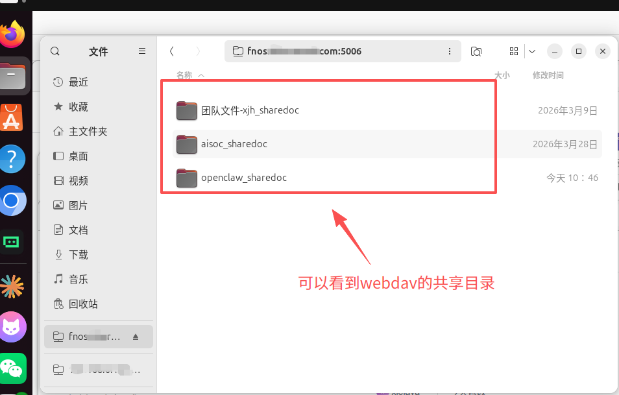
Task: Click the time 今天 10：46
Action: 572,178
